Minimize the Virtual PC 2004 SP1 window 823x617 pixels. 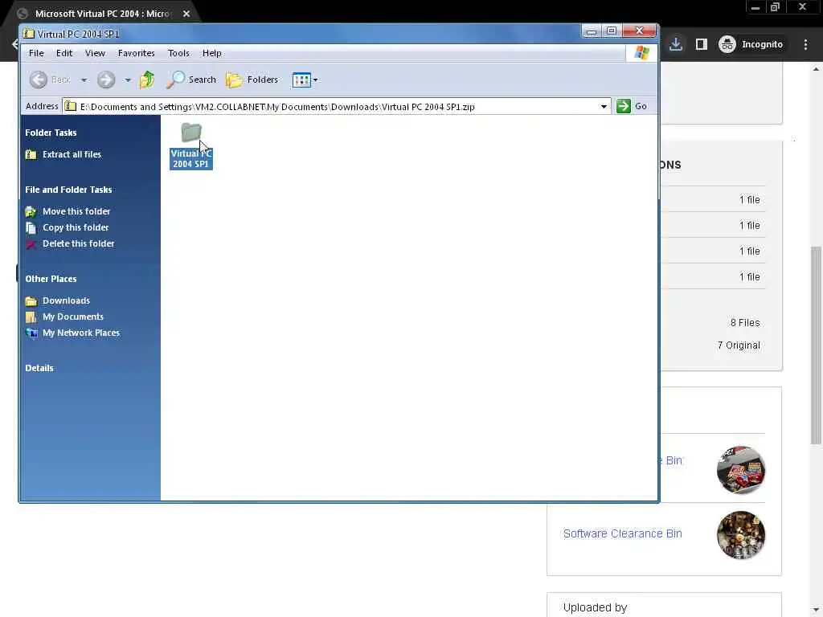click(x=592, y=31)
